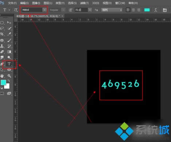Click the 72点 font size field
This screenshot has width=171, height=142.
click(81, 10)
